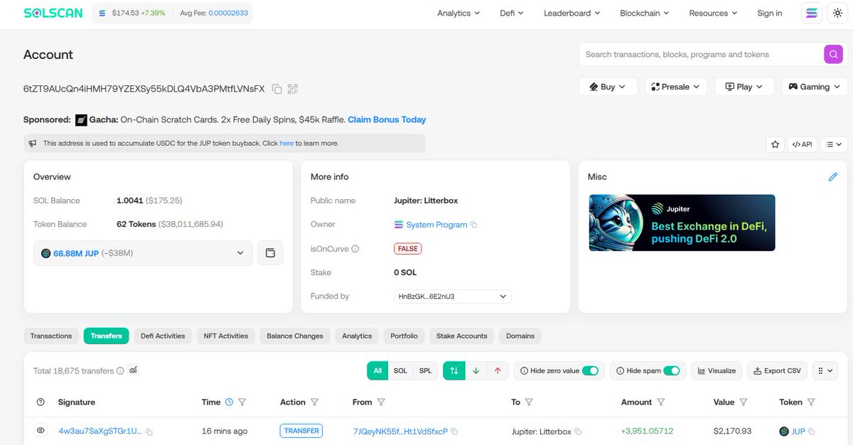Open the Blockchain menu
853x445 pixels.
click(645, 13)
